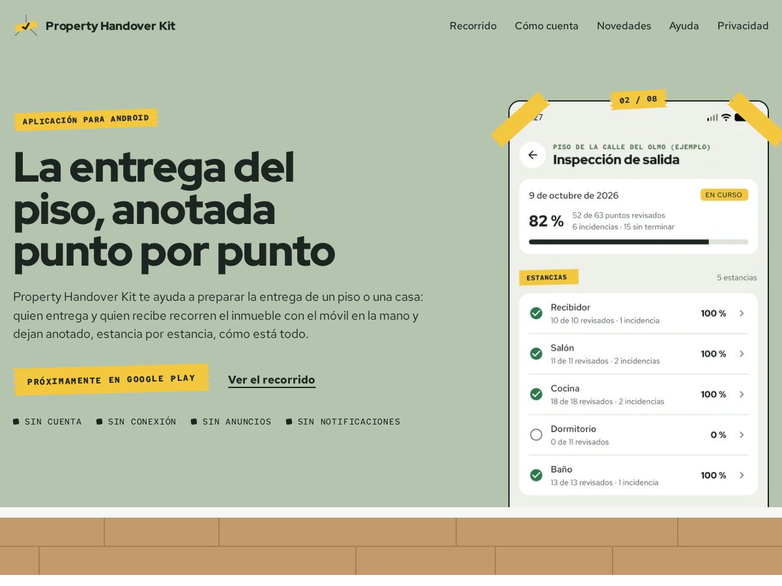
Task: Open the Cocina row chevron
Action: point(742,394)
